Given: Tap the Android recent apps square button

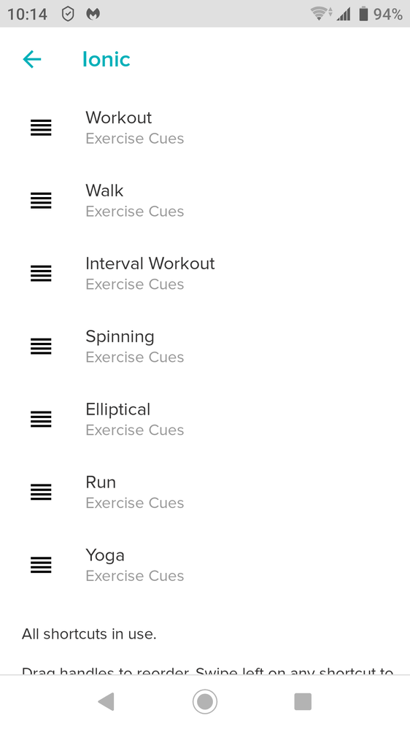Looking at the screenshot, I should click(x=303, y=701).
